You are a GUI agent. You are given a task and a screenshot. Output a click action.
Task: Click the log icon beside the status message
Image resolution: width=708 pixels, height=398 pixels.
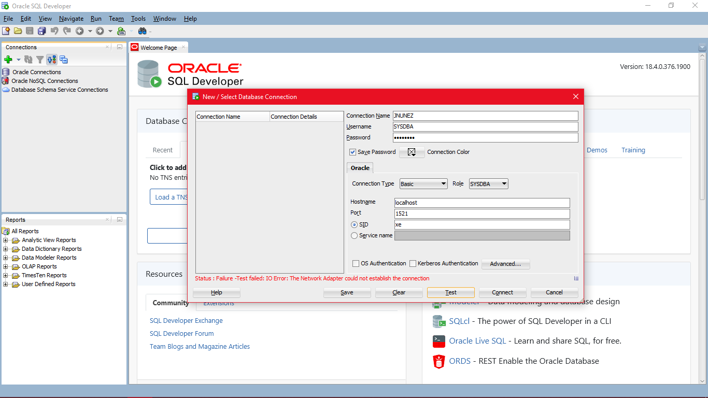pos(576,278)
